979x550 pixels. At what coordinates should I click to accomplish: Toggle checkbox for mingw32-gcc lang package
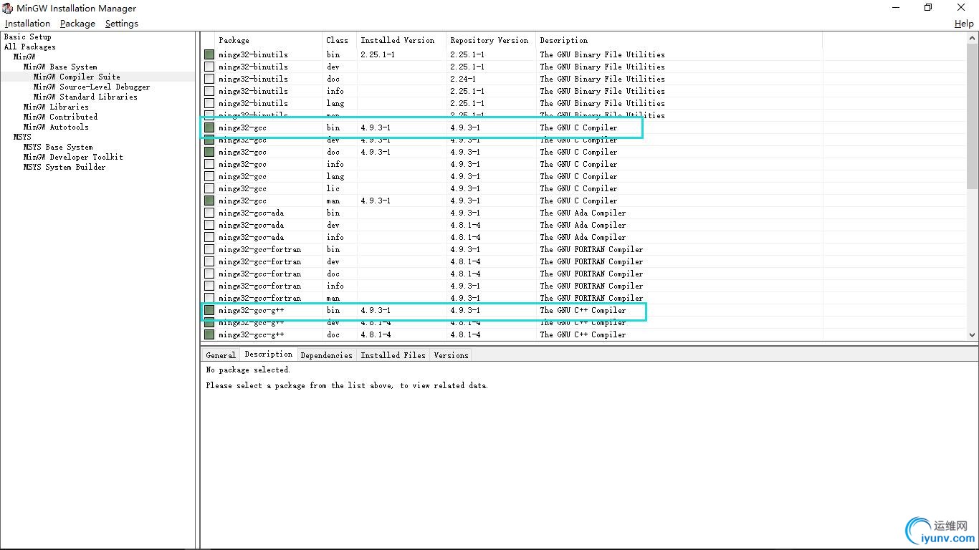209,176
